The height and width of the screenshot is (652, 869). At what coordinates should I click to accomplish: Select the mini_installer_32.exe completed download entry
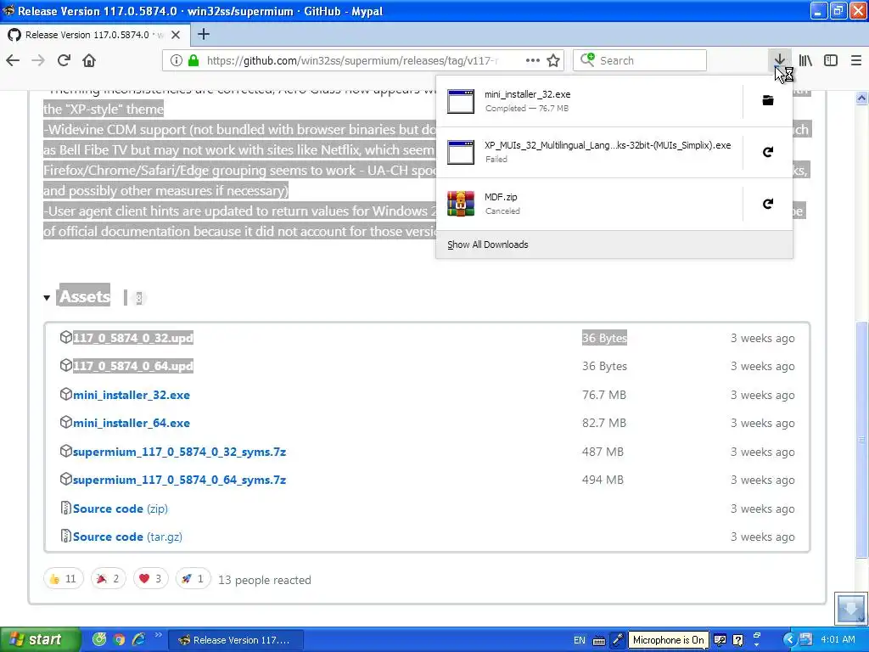pos(589,101)
